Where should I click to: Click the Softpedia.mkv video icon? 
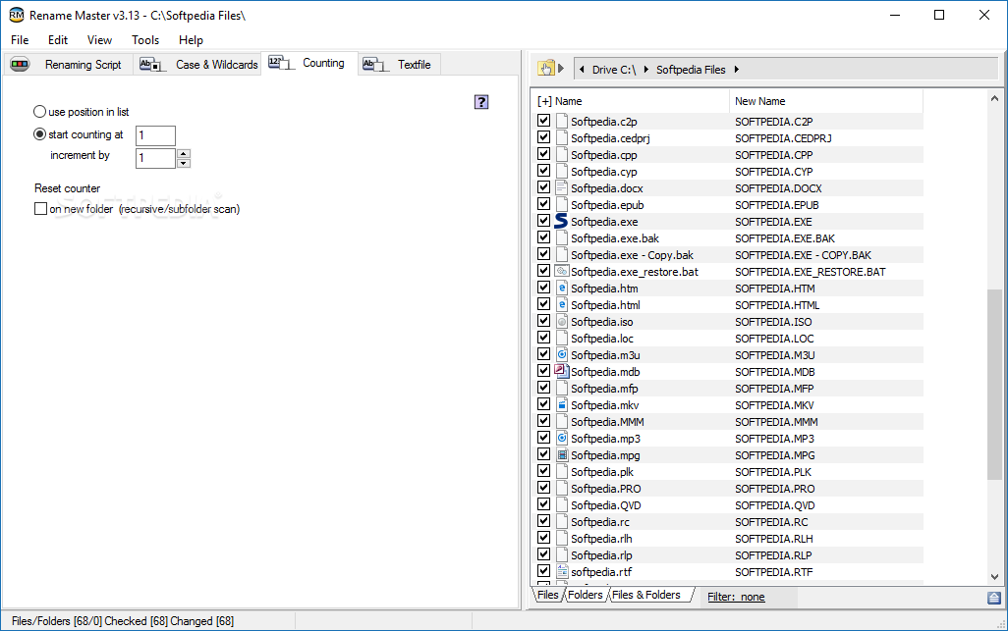click(x=562, y=405)
